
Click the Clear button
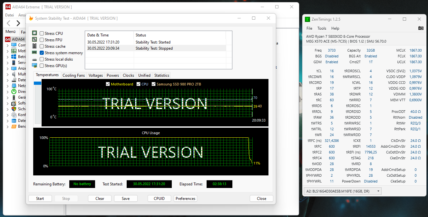click(100, 199)
